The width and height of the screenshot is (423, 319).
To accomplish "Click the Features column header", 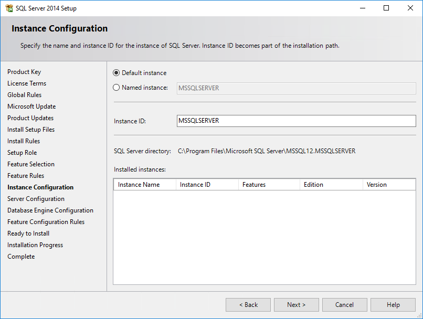I will pos(269,185).
